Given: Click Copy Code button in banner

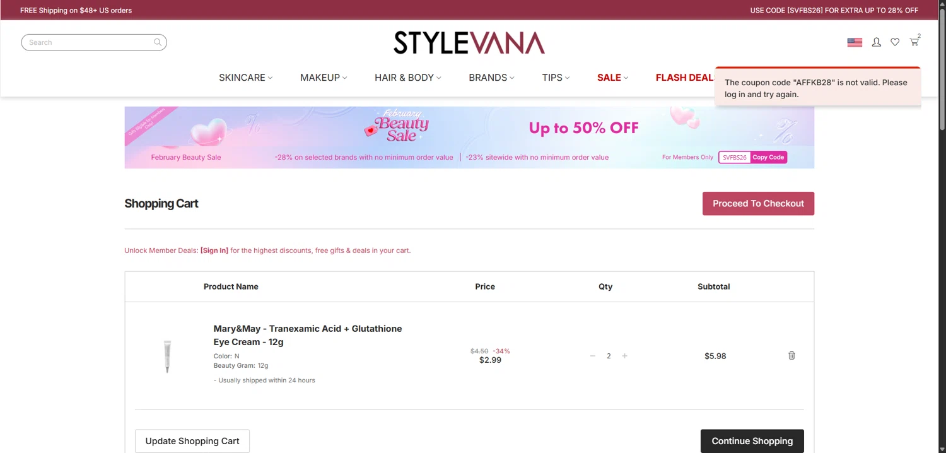Looking at the screenshot, I should (x=768, y=157).
